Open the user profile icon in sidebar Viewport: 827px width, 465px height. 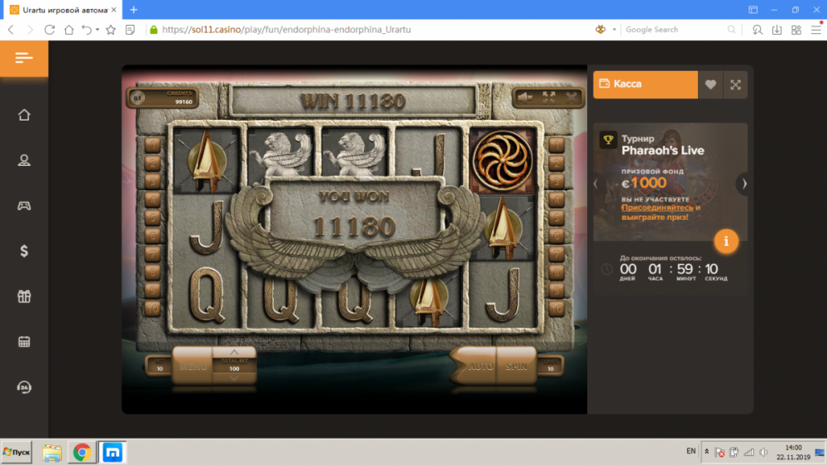coord(24,160)
